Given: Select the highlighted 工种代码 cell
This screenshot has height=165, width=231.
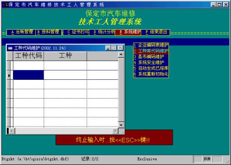Looking at the screenshot, I should [x=29, y=75].
